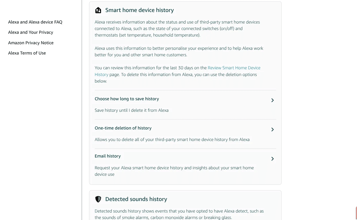
Task: Select the 'Email history' option title
Action: click(x=108, y=156)
